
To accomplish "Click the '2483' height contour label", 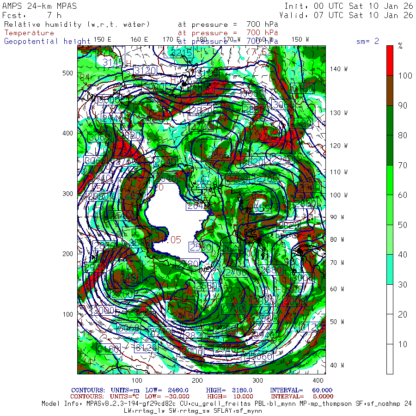I will (x=130, y=277).
